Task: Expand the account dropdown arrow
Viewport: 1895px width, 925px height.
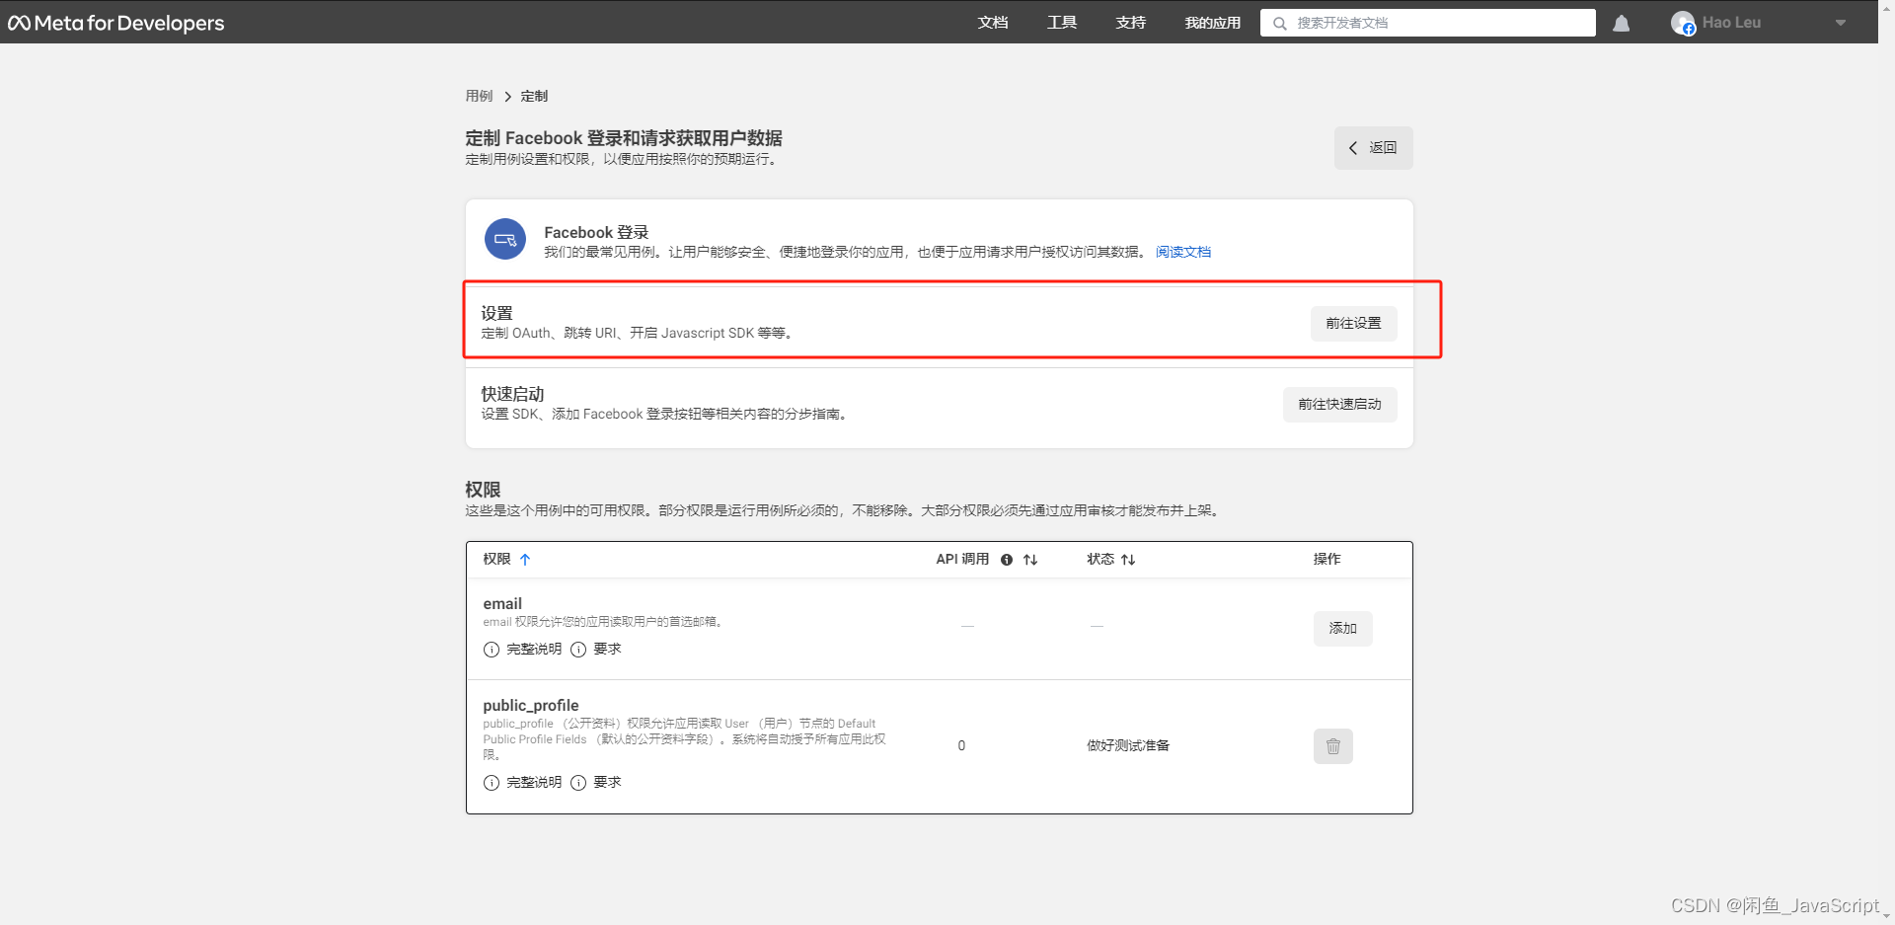Action: 1841,23
